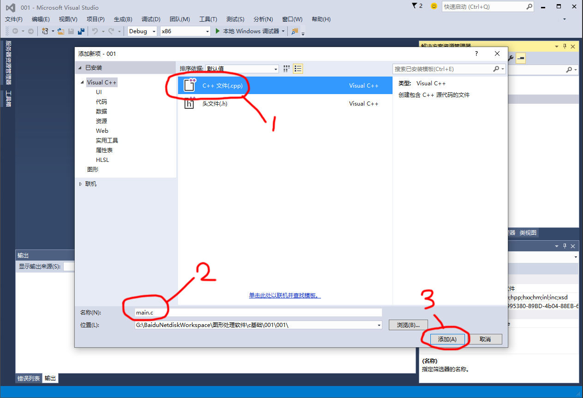Open the 文件(F) menu

[x=14, y=19]
